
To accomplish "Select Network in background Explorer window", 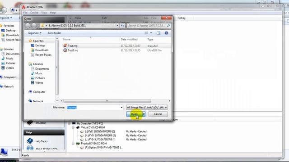I will point(9,86).
